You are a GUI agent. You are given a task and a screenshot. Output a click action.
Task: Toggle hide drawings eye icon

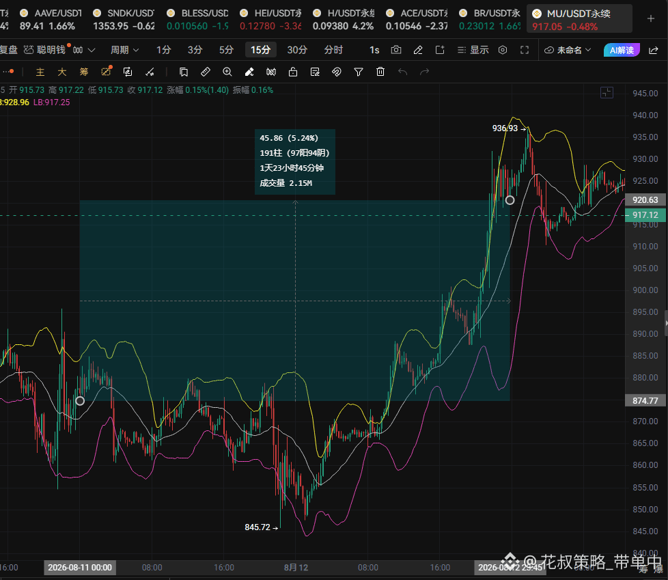337,72
